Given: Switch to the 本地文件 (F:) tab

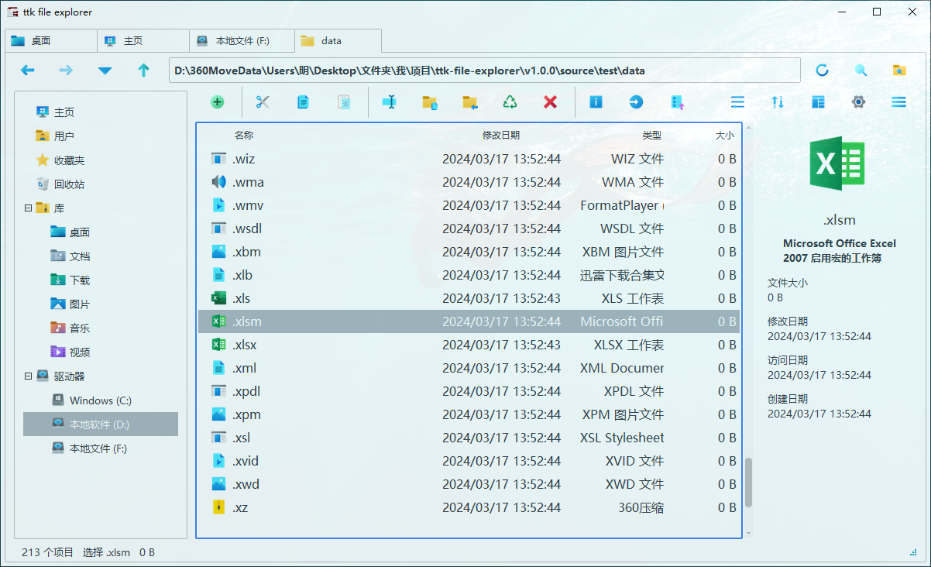Looking at the screenshot, I should (241, 40).
